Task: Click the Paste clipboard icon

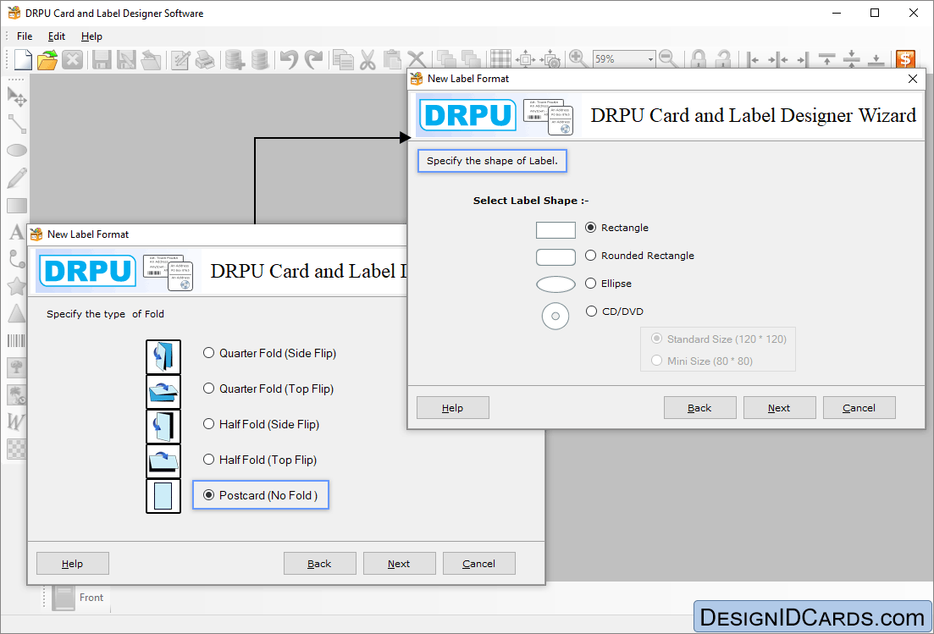Action: coord(392,59)
